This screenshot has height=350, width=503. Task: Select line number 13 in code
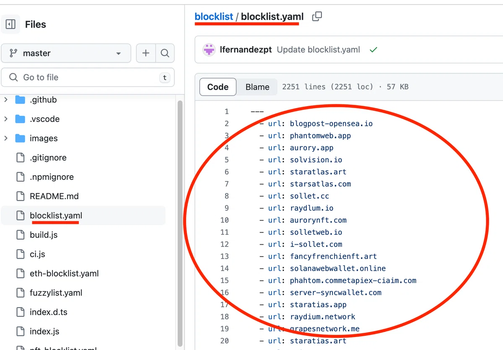225,256
